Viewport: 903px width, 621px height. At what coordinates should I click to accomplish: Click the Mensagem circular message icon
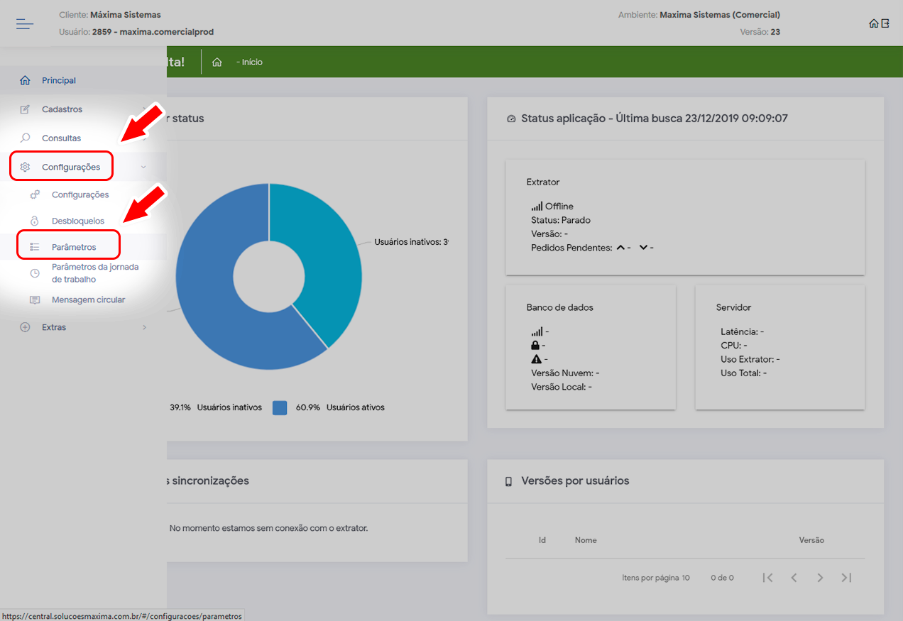coord(35,300)
